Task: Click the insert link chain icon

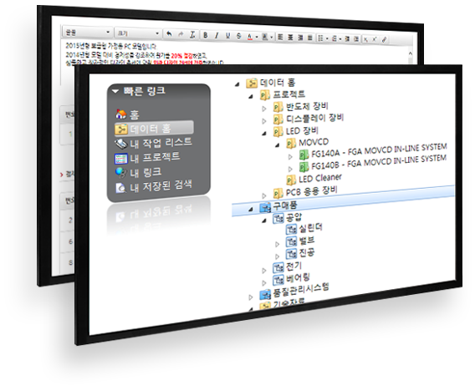Action: tap(384, 39)
